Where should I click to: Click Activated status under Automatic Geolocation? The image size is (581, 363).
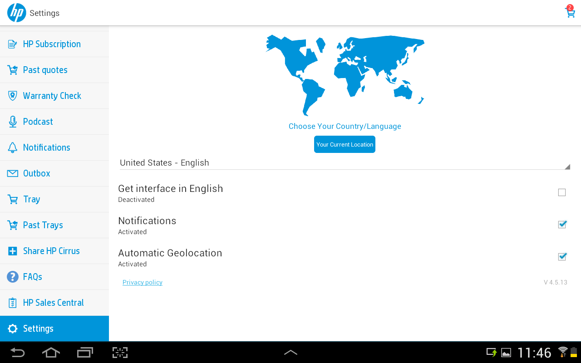pyautogui.click(x=133, y=264)
